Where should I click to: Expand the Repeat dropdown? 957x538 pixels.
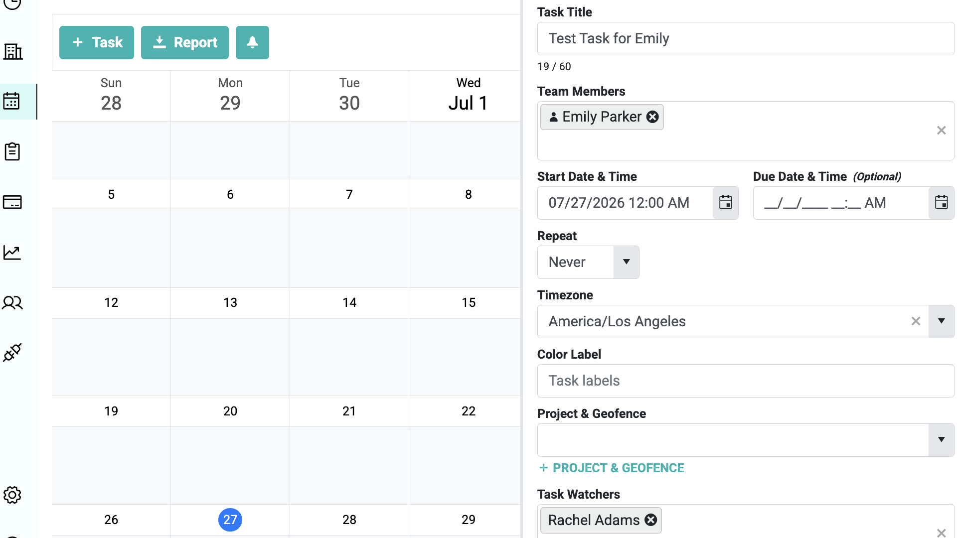pos(627,262)
